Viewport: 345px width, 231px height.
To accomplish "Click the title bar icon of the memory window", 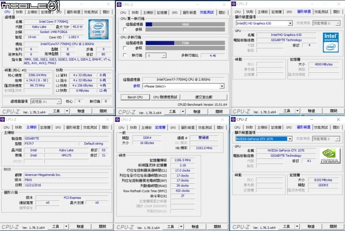I will click(x=117, y=120).
